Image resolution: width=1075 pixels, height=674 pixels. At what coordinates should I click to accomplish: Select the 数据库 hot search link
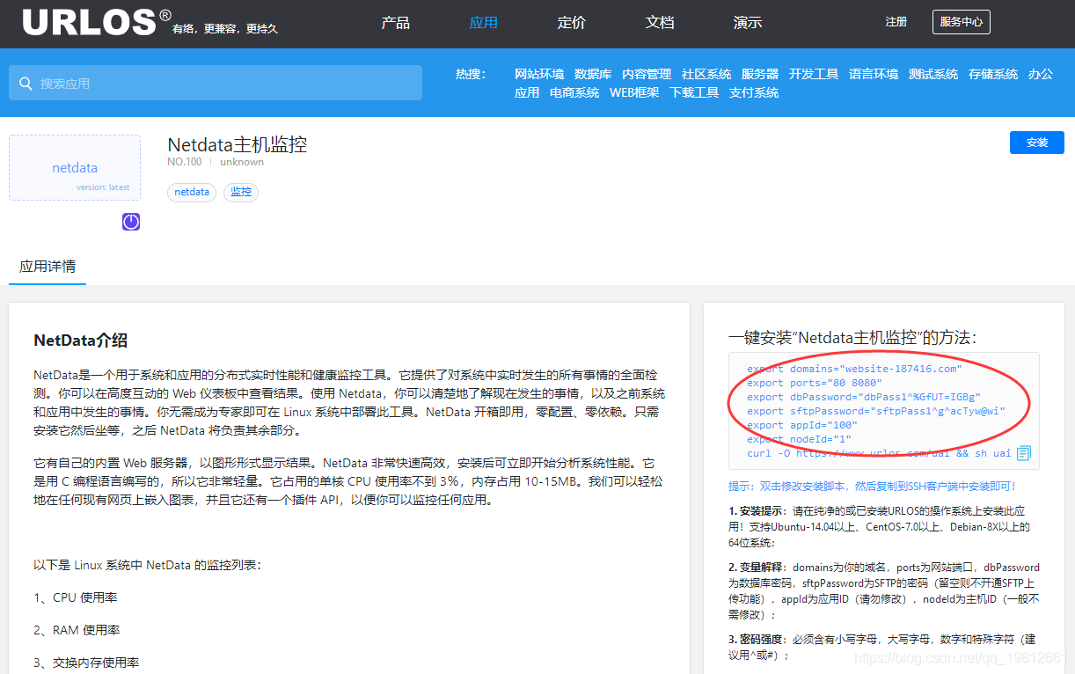click(x=593, y=74)
